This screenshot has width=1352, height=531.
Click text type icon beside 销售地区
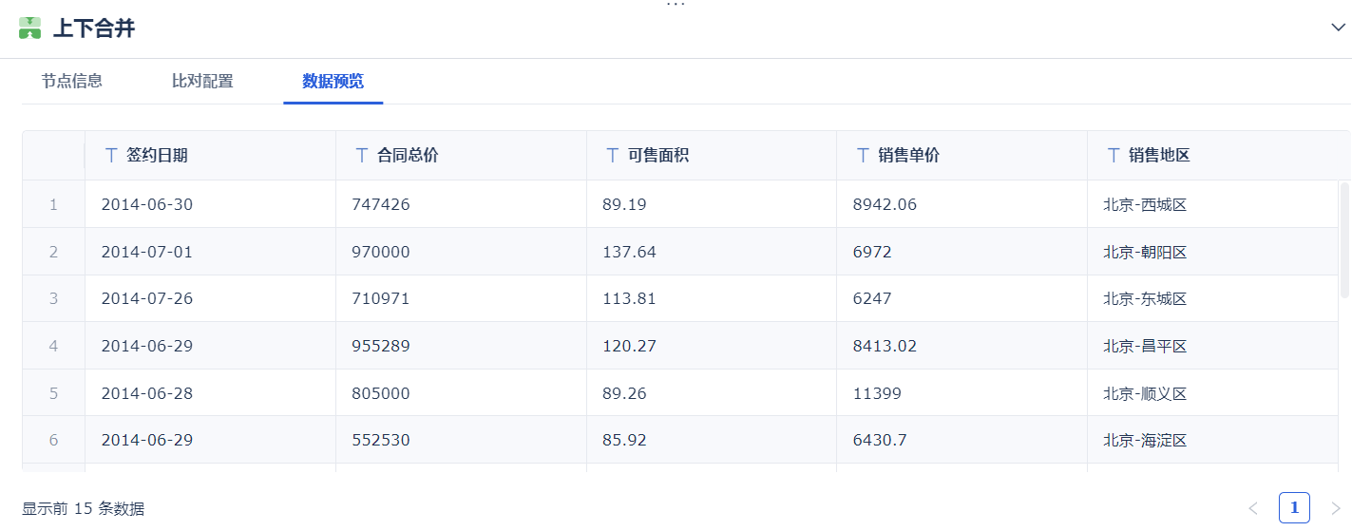point(1114,155)
